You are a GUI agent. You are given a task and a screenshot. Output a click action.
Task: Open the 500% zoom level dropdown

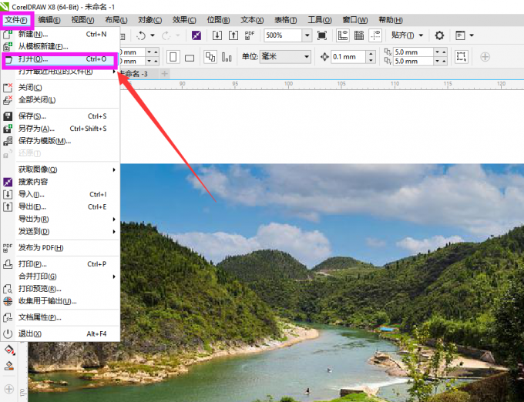307,35
